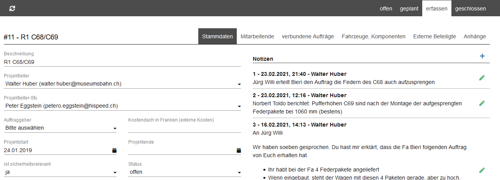Click note text starting 'Norbert Toldo berichtet'
The image size is (500, 180).
[357, 108]
